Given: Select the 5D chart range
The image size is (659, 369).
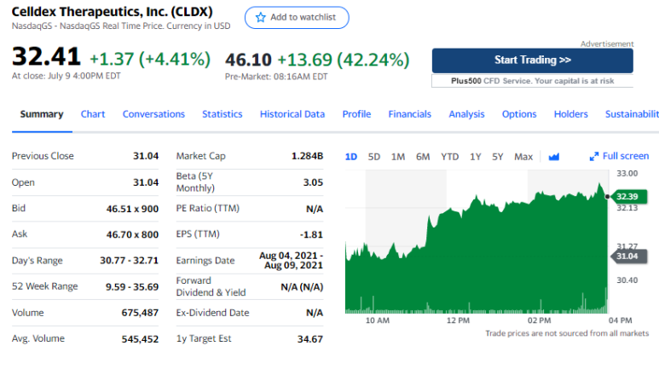Looking at the screenshot, I should click(374, 157).
